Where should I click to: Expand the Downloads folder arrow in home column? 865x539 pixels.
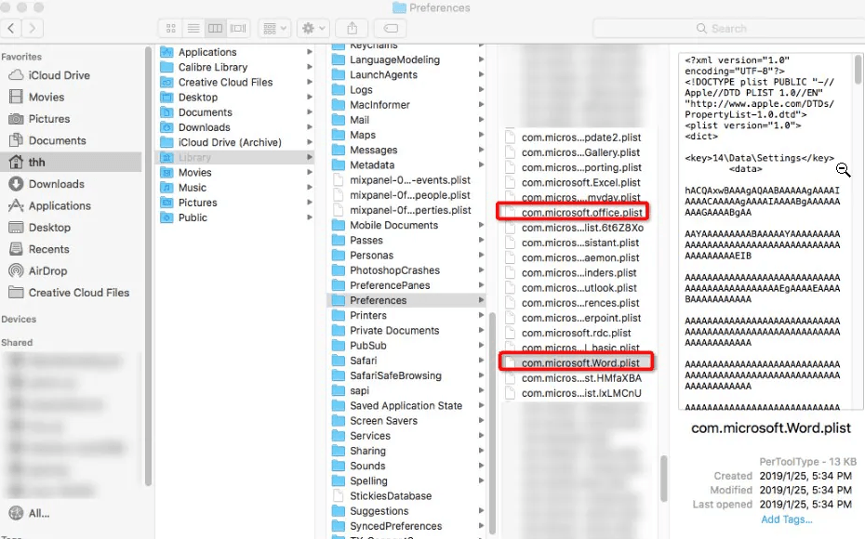310,127
